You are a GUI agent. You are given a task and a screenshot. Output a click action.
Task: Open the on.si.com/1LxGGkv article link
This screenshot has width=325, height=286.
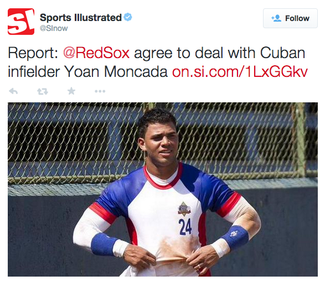tap(240, 72)
